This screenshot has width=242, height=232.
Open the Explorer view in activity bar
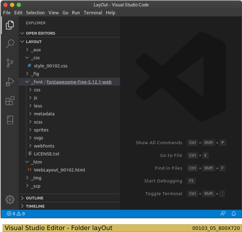pos(10,25)
